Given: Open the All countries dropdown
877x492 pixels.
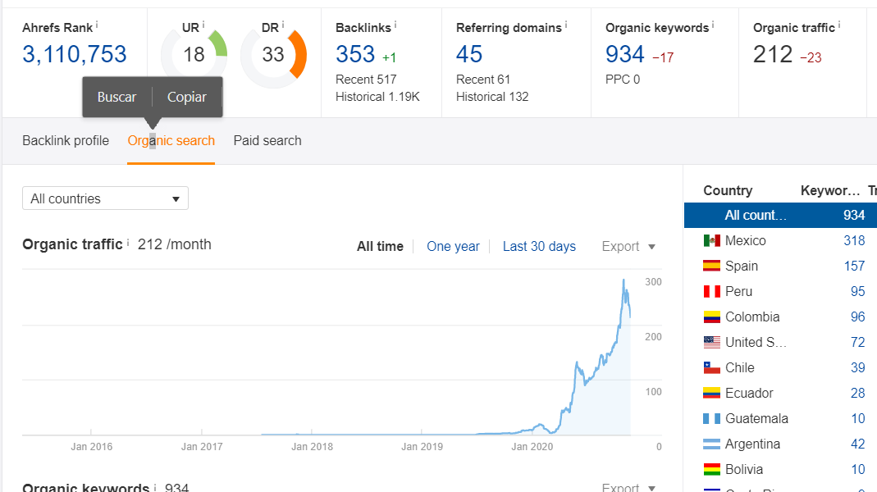Looking at the screenshot, I should pyautogui.click(x=105, y=198).
